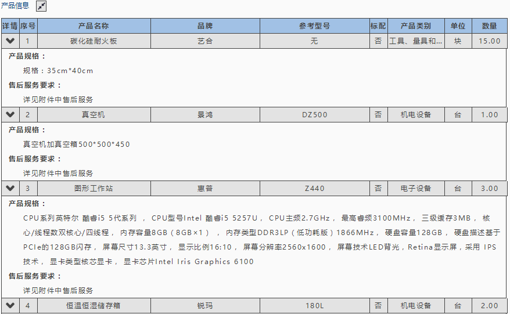
Task: Click the 单位 column header
Action: [458, 26]
